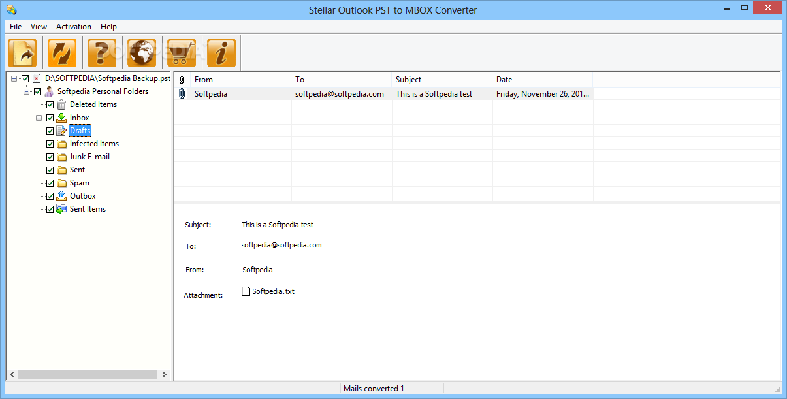Click the Deleted Items trash icon
Screen dimensions: 787x399
61,104
